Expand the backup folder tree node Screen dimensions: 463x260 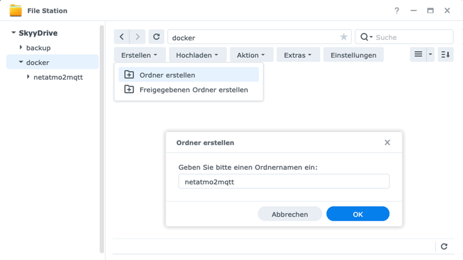pyautogui.click(x=21, y=47)
